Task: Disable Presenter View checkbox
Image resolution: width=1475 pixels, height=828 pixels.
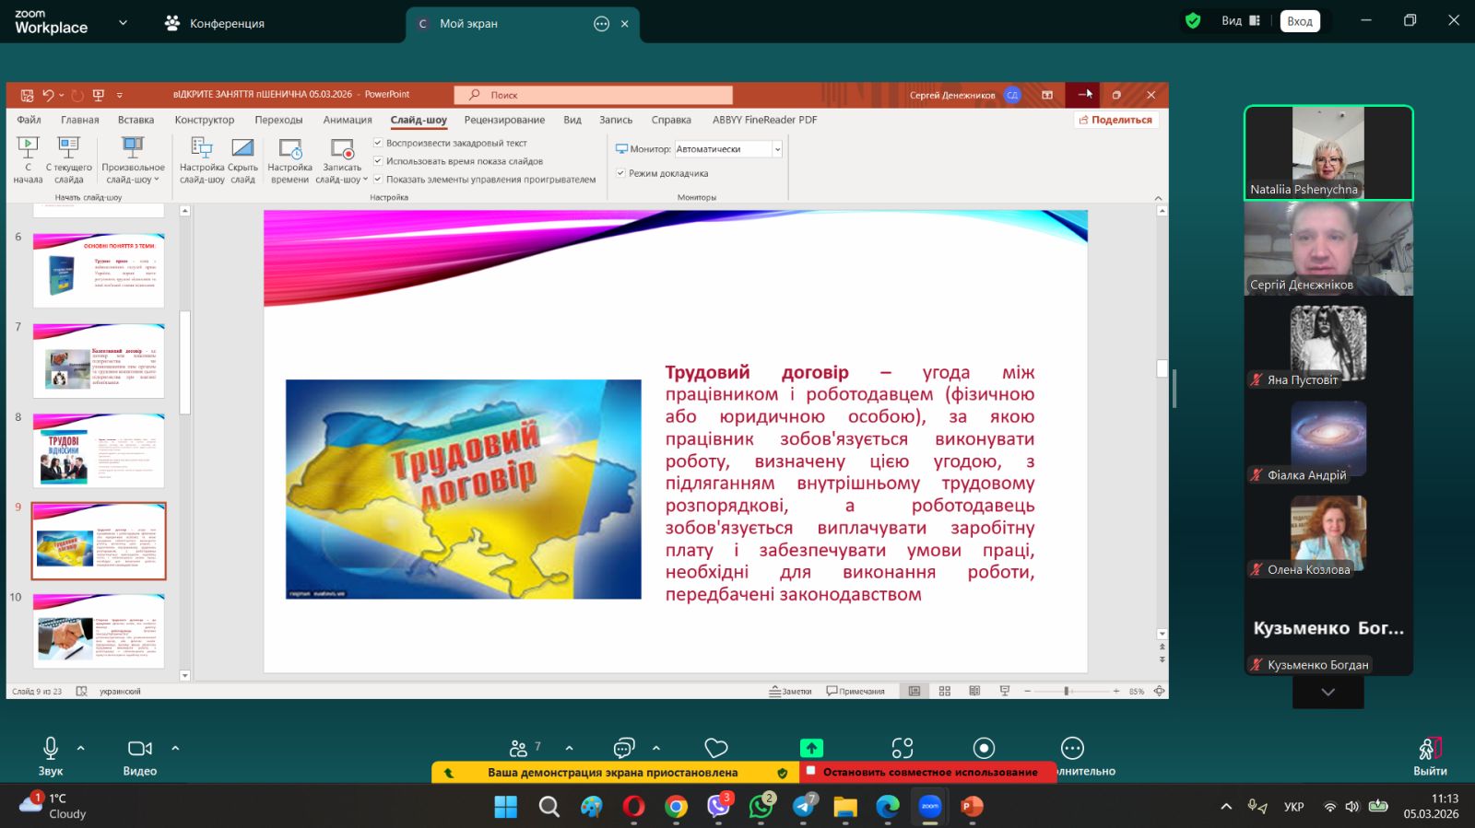Action: coord(620,173)
